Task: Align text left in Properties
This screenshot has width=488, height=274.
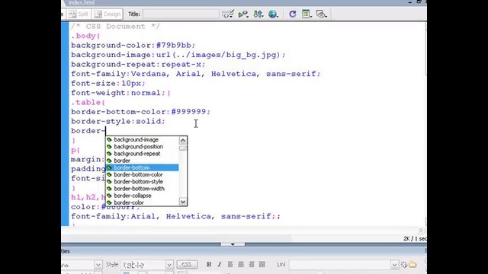Action: (230, 264)
